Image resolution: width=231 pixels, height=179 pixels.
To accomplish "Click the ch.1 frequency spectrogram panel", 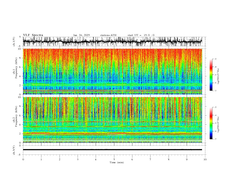I will pyautogui.click(x=113, y=71).
